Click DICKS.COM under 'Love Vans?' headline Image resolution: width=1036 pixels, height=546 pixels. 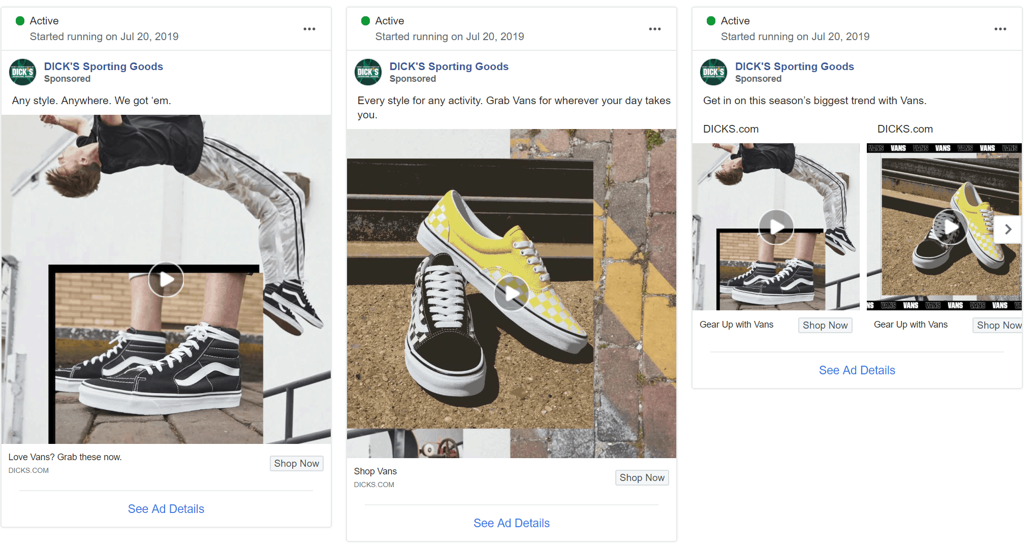click(28, 470)
